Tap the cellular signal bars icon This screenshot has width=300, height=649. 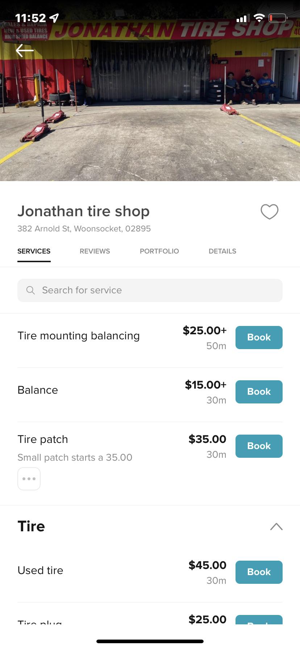point(242,18)
